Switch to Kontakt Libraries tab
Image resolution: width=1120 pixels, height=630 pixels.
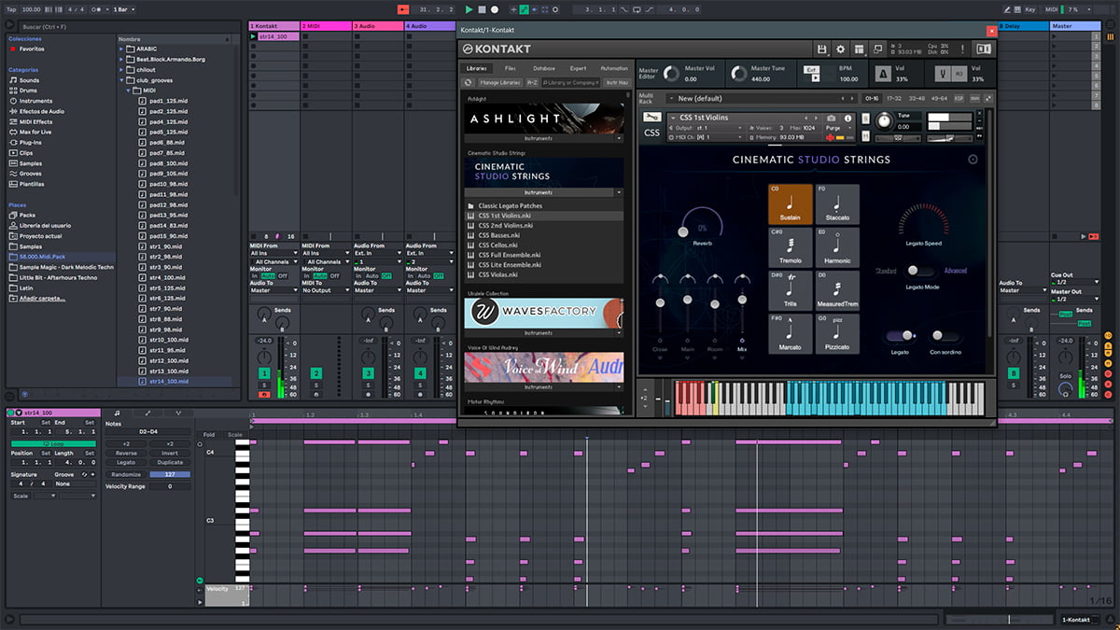click(477, 68)
